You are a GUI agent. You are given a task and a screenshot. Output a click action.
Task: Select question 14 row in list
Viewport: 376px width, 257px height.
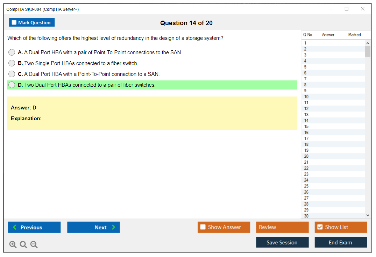tap(332, 121)
